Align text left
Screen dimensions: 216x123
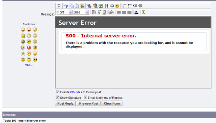click(119, 12)
